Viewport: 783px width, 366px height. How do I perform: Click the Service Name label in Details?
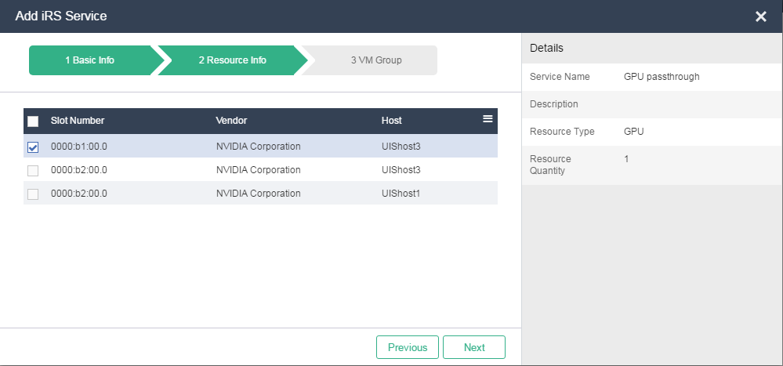[x=560, y=76]
